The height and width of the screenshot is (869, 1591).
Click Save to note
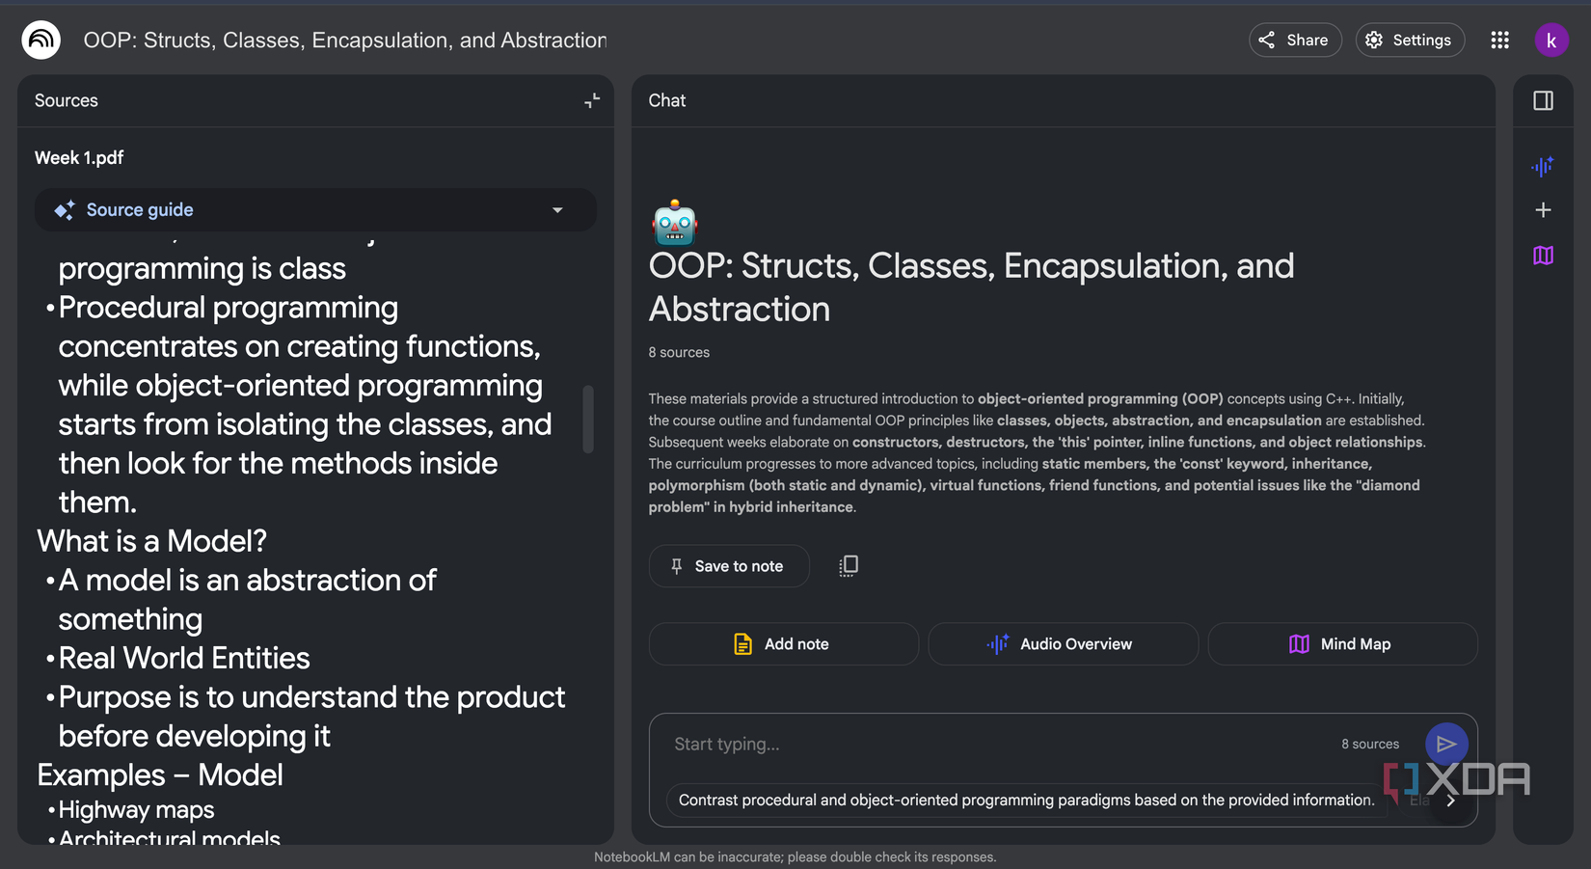coord(729,566)
